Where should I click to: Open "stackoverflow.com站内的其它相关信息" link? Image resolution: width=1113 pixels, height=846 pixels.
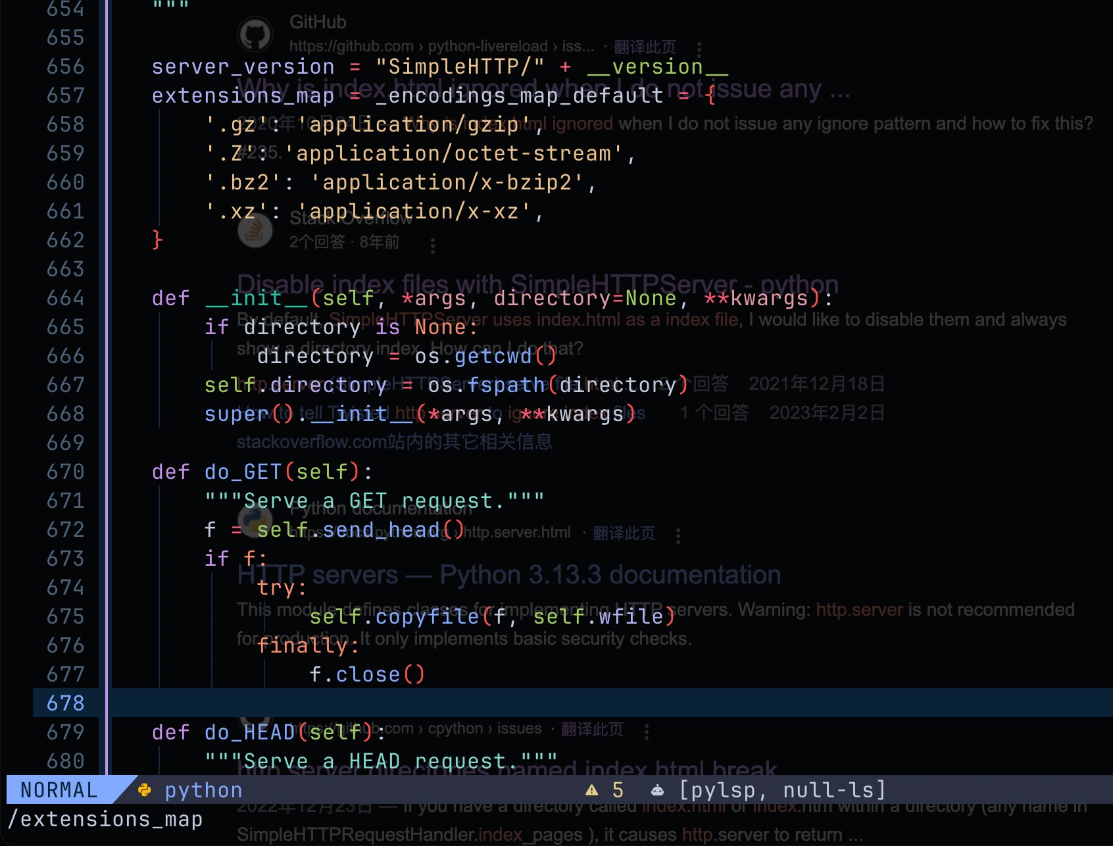pyautogui.click(x=395, y=441)
